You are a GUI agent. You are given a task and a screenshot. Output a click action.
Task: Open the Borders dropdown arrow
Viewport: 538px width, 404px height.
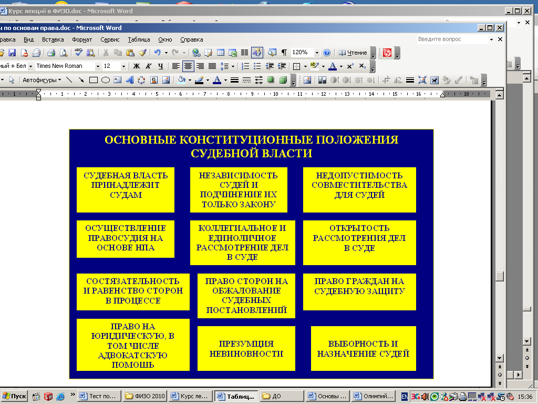point(305,66)
